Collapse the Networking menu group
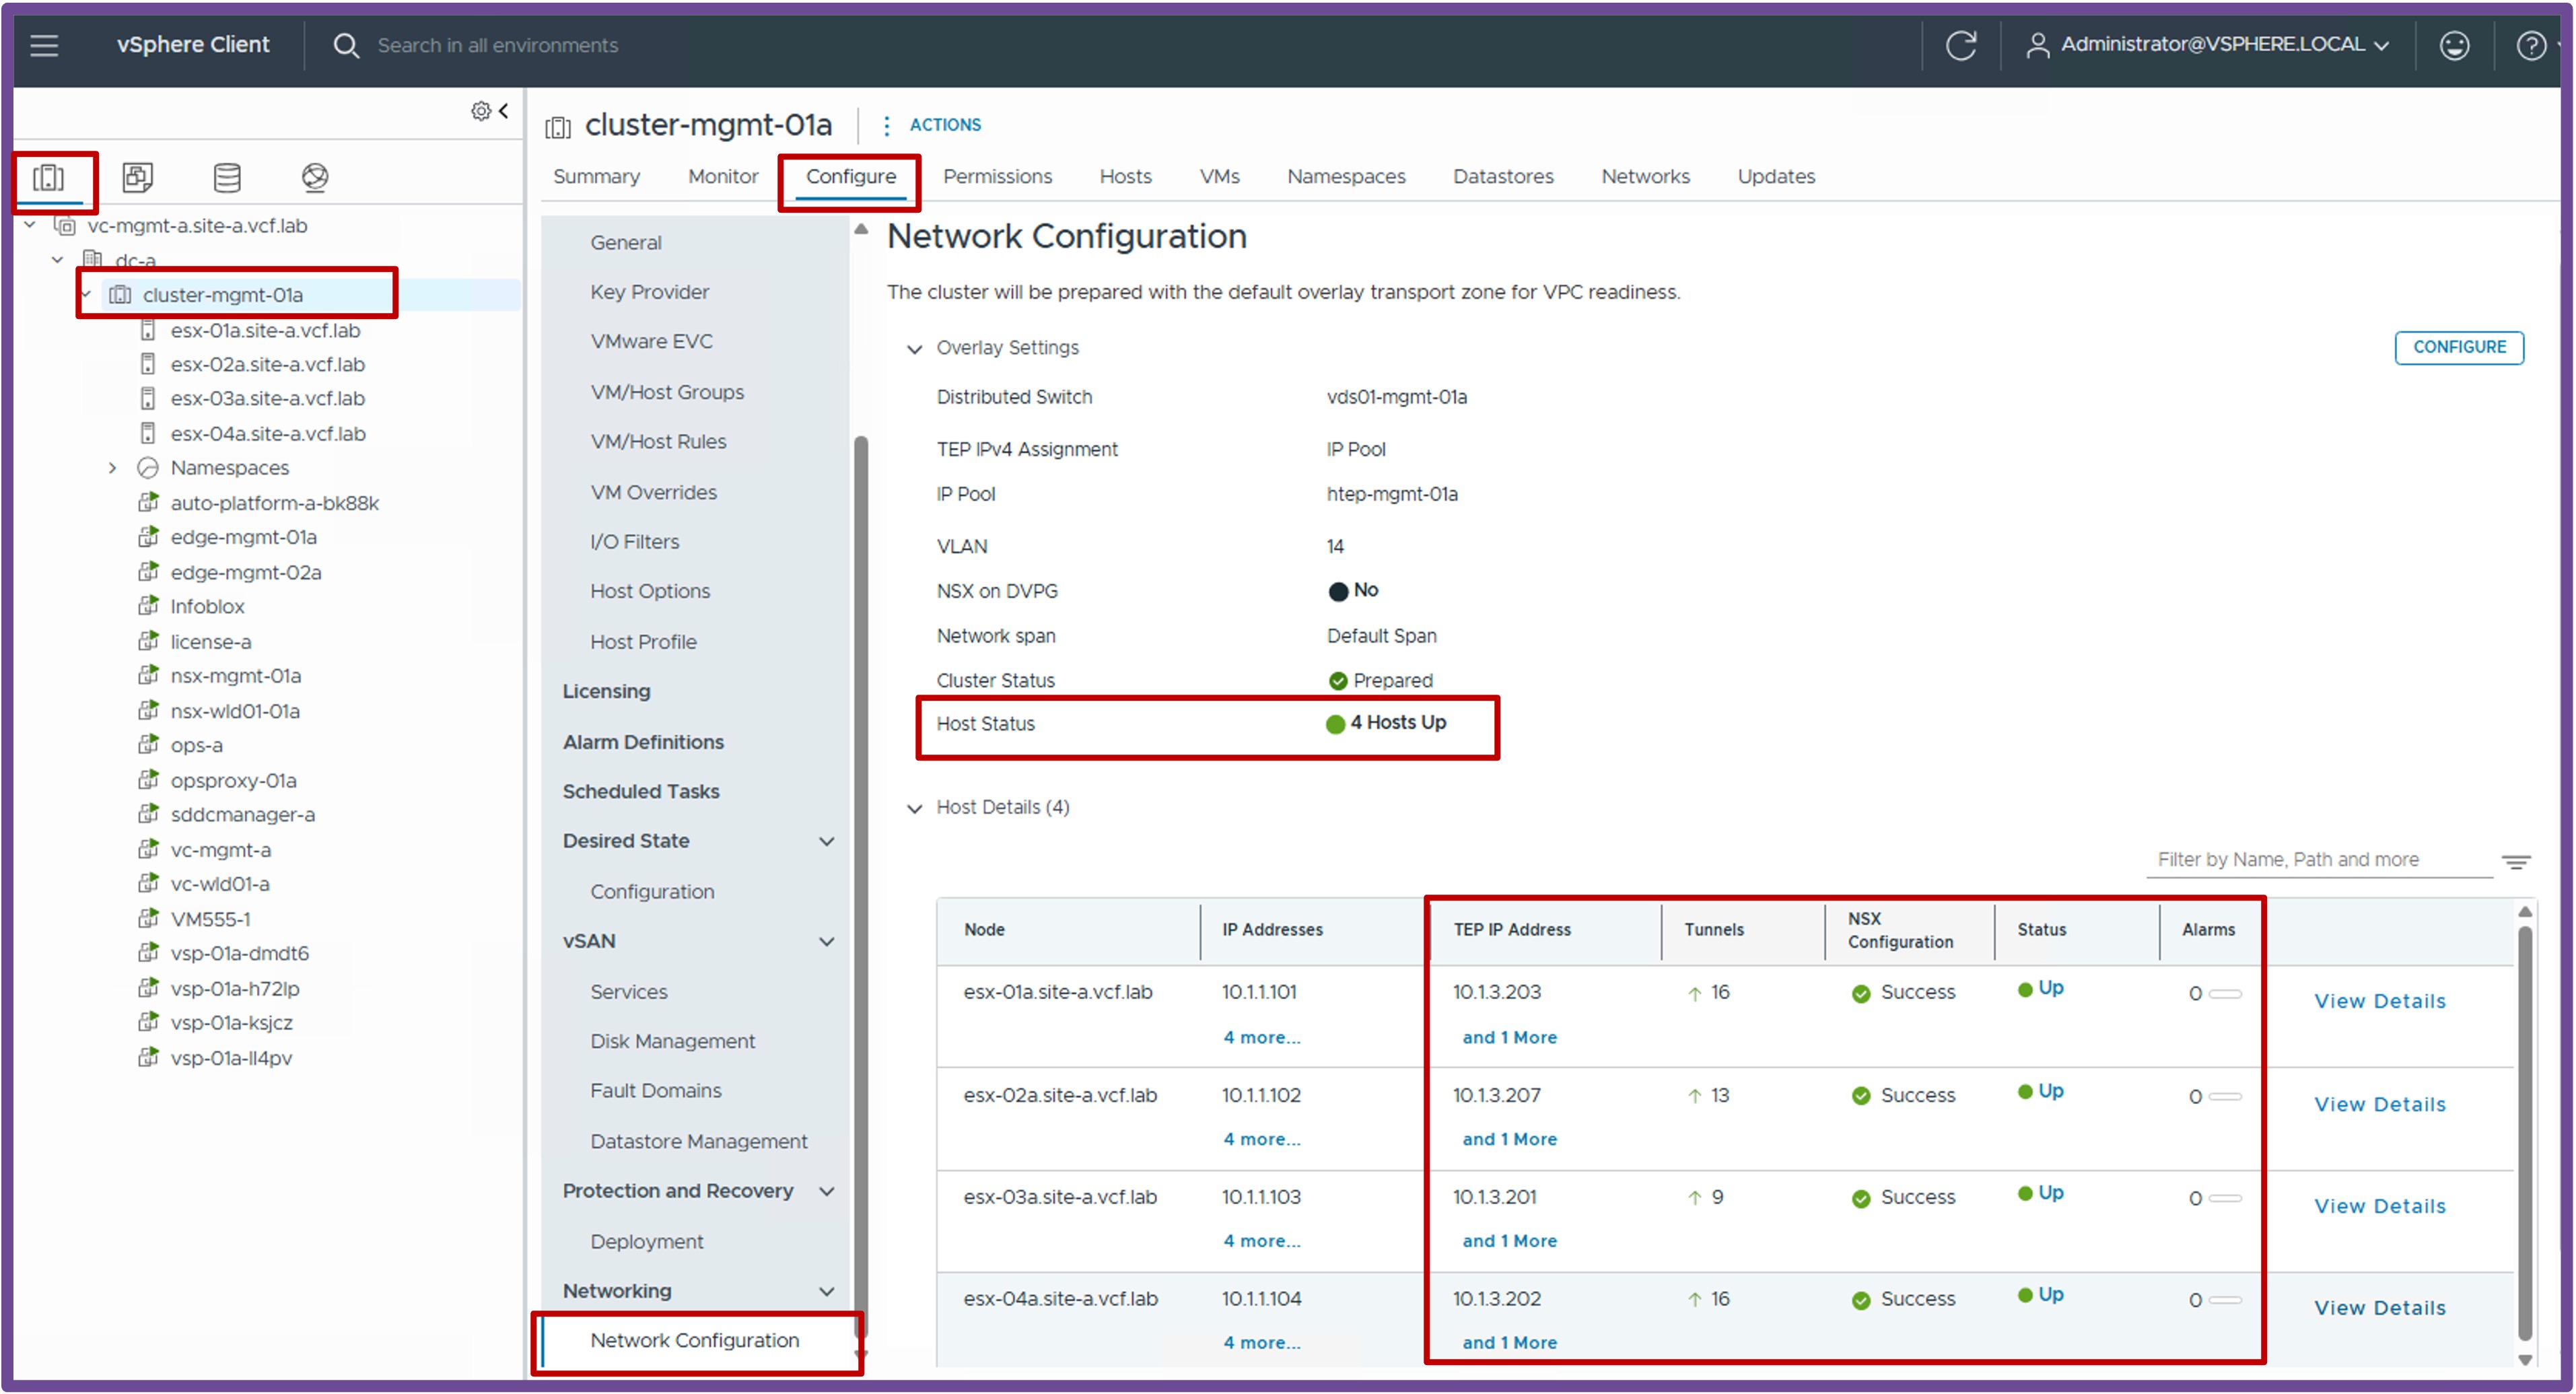The height and width of the screenshot is (1394, 2576). pyautogui.click(x=827, y=1291)
